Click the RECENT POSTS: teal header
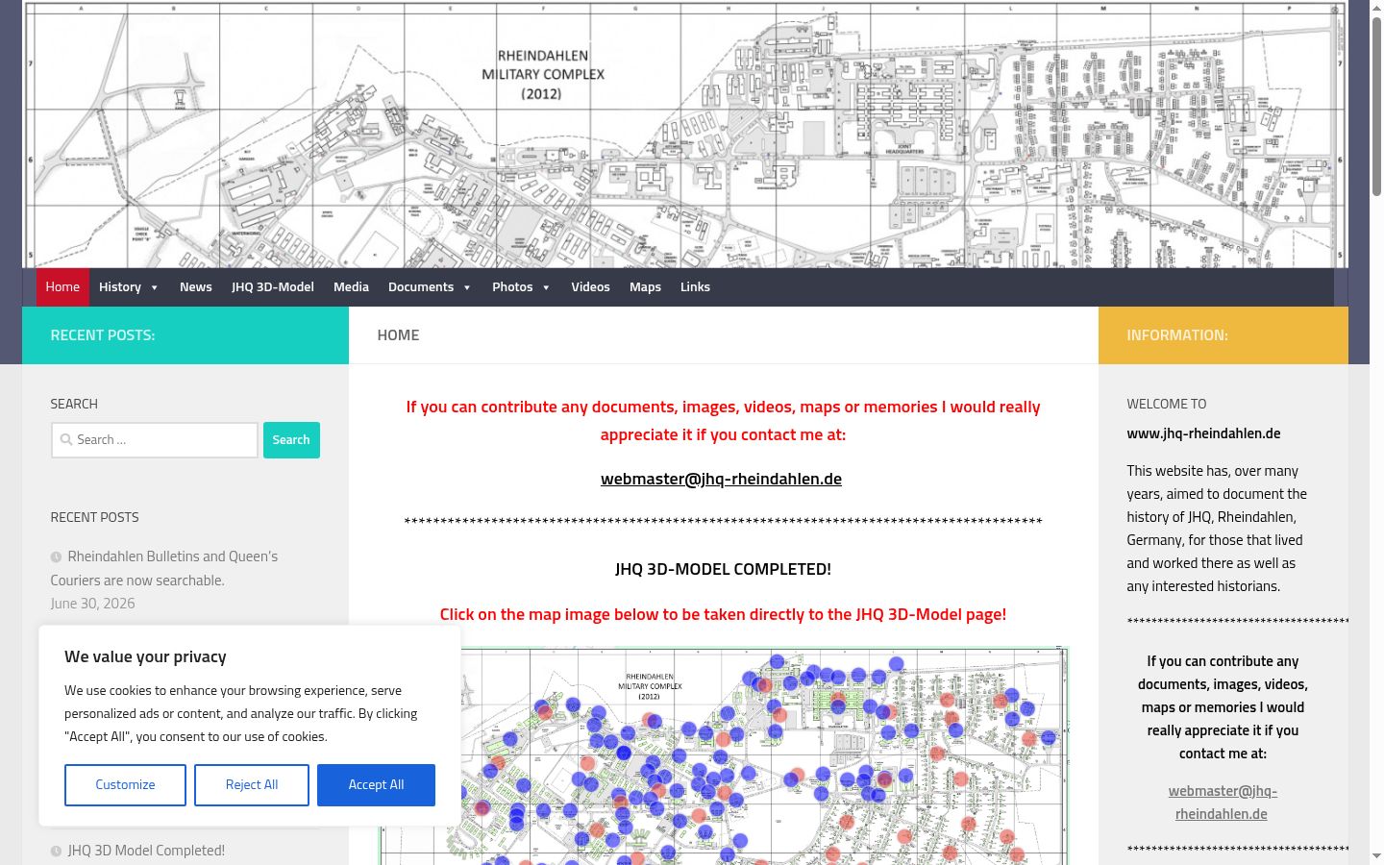The width and height of the screenshot is (1384, 865). click(185, 335)
